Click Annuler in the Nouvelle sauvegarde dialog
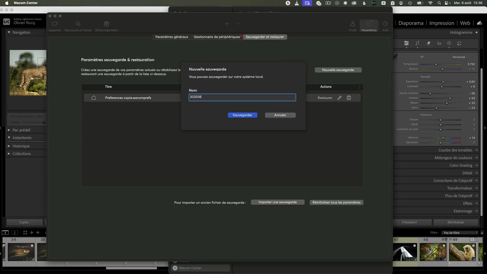 tap(280, 115)
